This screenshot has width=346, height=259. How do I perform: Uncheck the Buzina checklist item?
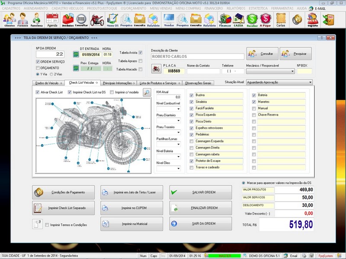(x=192, y=95)
